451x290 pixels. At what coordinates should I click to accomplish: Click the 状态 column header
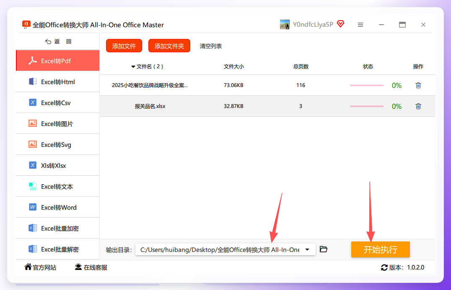(x=368, y=67)
